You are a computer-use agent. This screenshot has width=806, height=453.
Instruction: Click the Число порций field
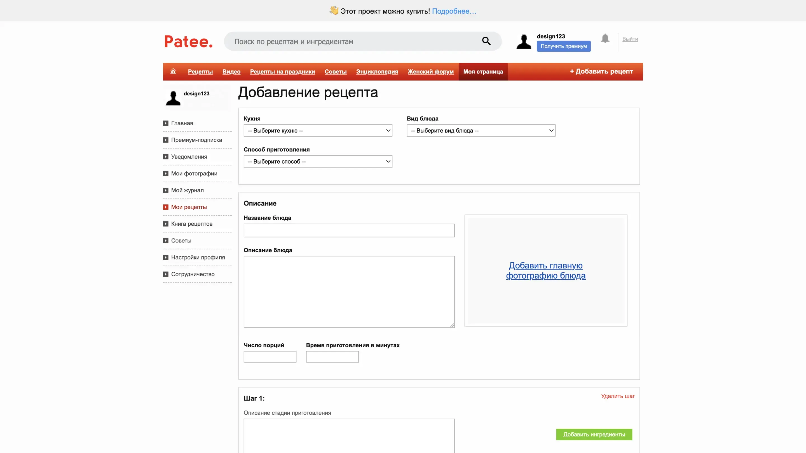tap(270, 357)
